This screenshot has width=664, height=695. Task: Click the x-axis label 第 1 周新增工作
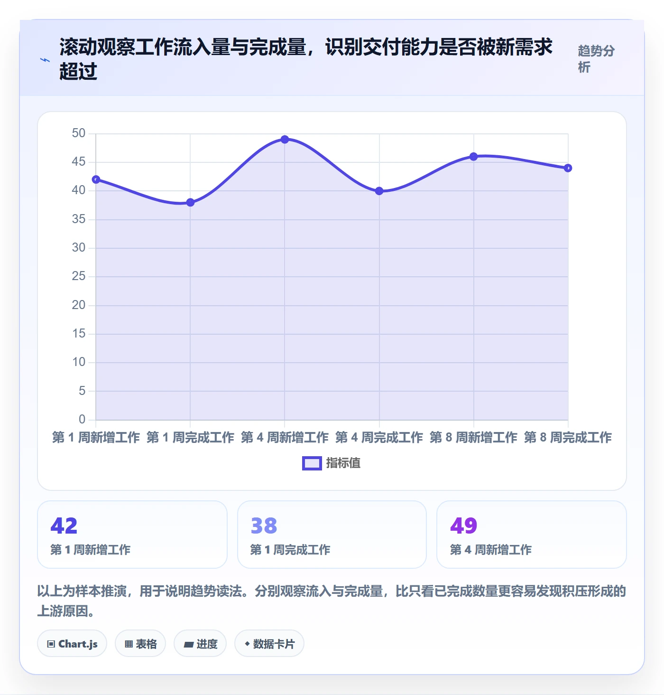click(x=96, y=437)
